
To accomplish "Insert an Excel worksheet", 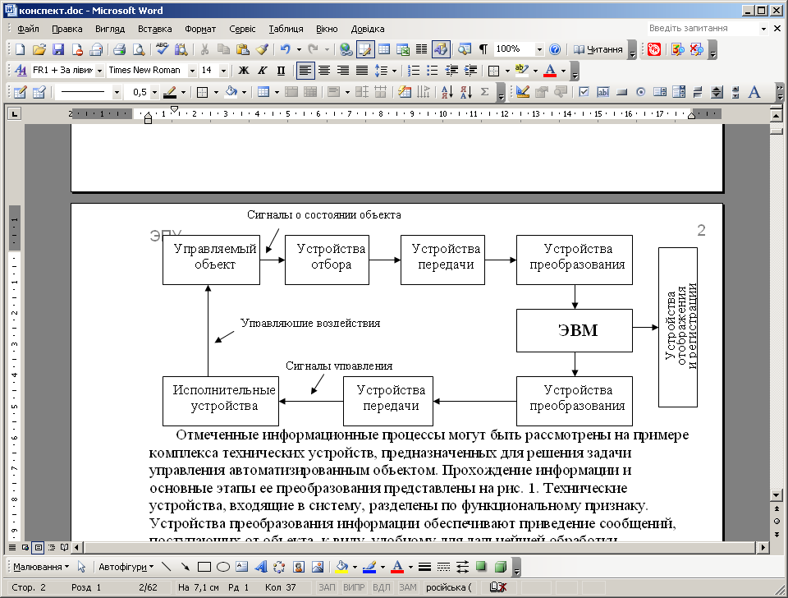I will 403,49.
